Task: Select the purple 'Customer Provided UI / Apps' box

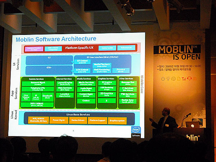Action: (34, 49)
